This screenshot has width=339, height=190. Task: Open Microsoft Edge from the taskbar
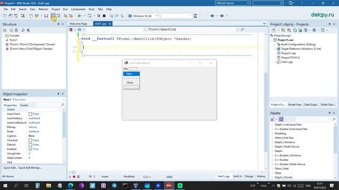click(70, 185)
